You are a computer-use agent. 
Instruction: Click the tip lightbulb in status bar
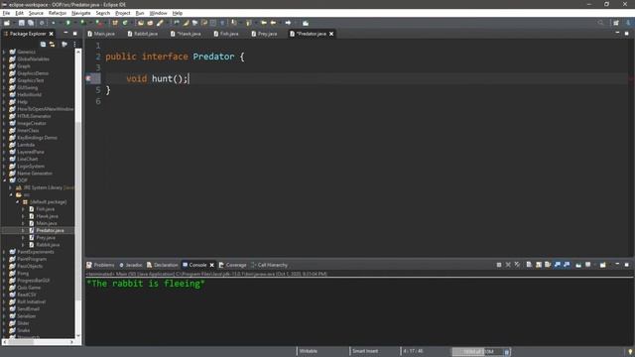pos(630,352)
